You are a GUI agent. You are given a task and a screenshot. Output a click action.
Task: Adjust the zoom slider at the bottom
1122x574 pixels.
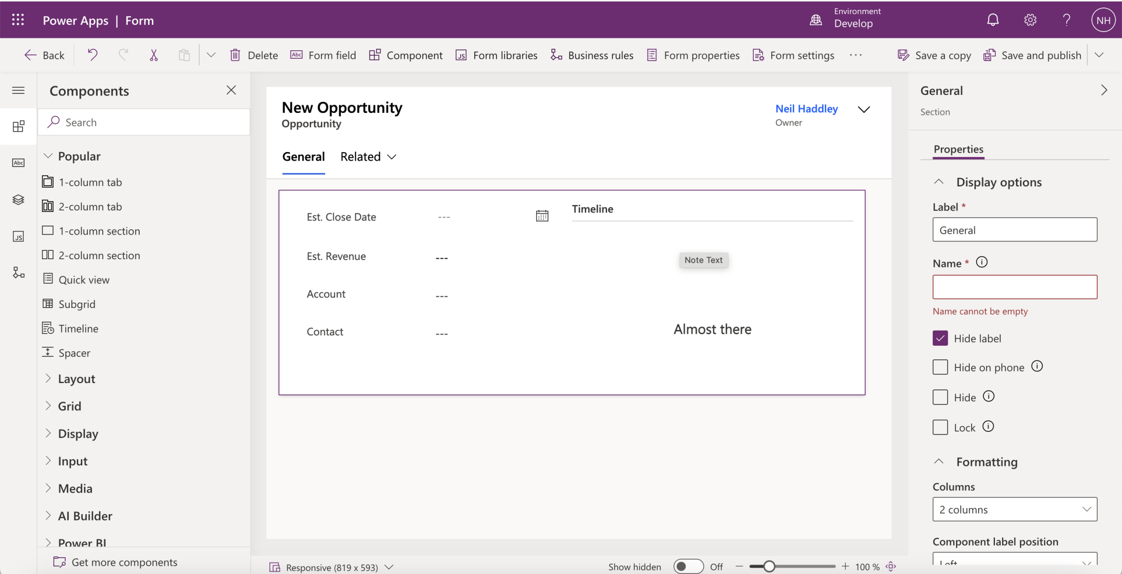pyautogui.click(x=770, y=566)
